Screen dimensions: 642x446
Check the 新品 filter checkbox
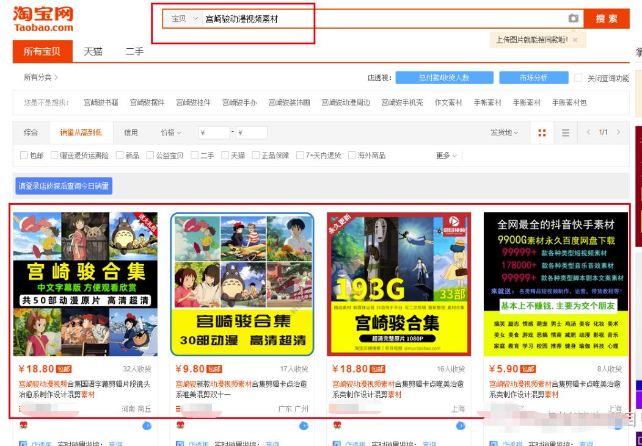(120, 156)
